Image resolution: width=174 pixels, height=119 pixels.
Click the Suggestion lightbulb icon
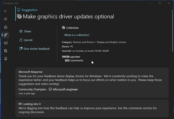click(x=19, y=10)
